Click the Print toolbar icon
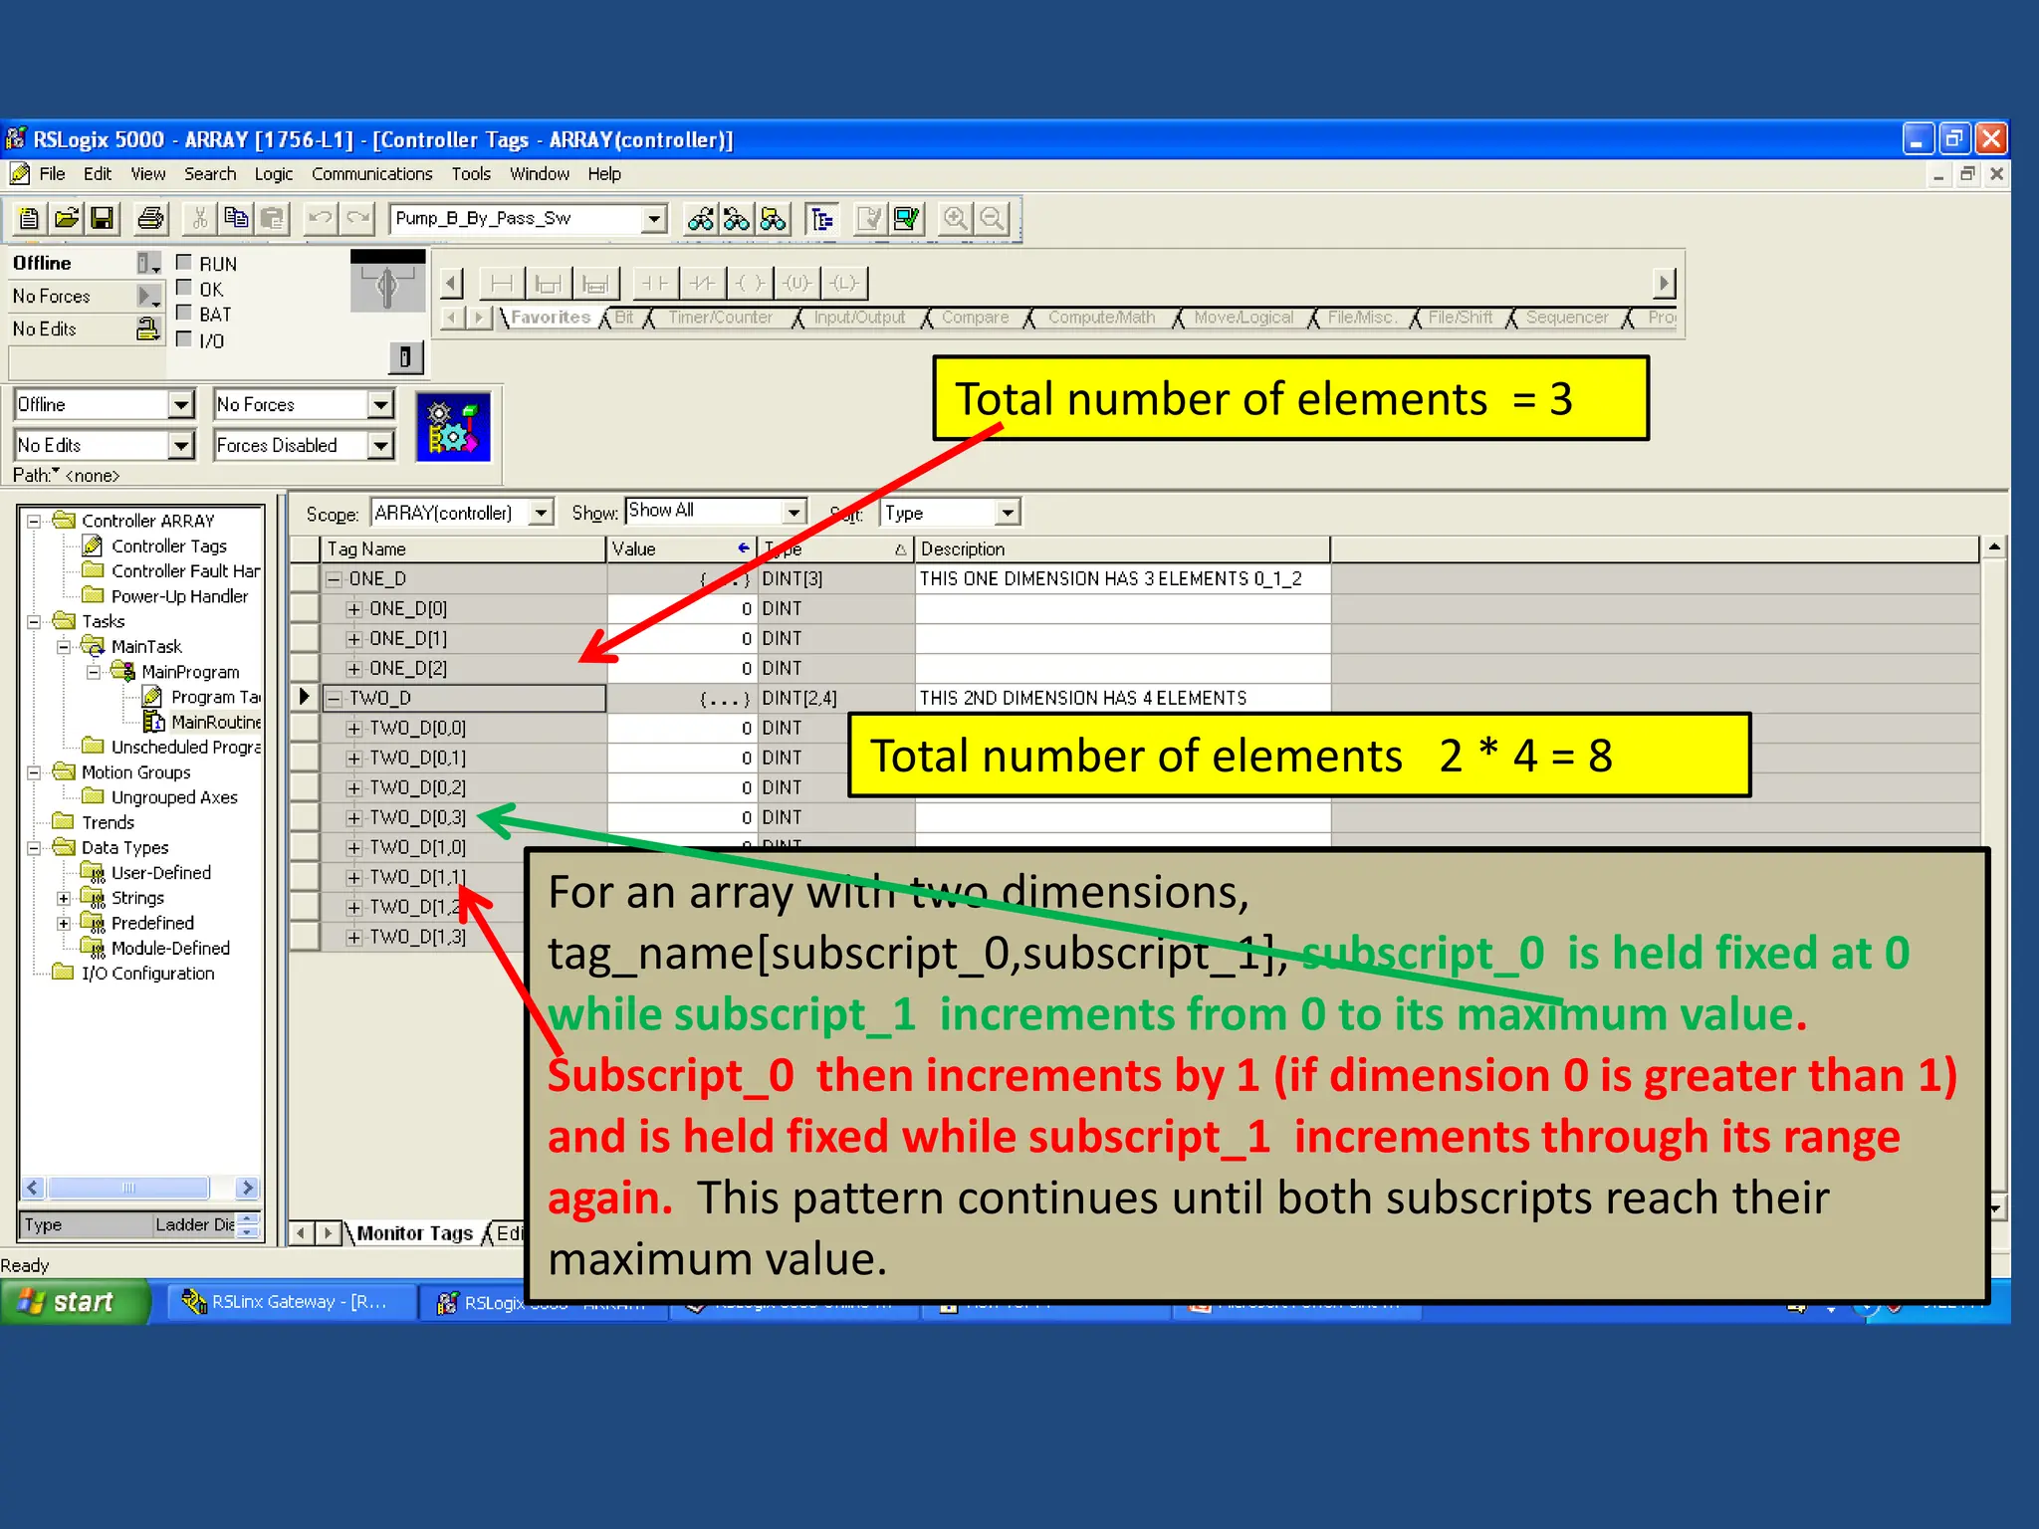Screen dimensions: 2039x1529 150,218
